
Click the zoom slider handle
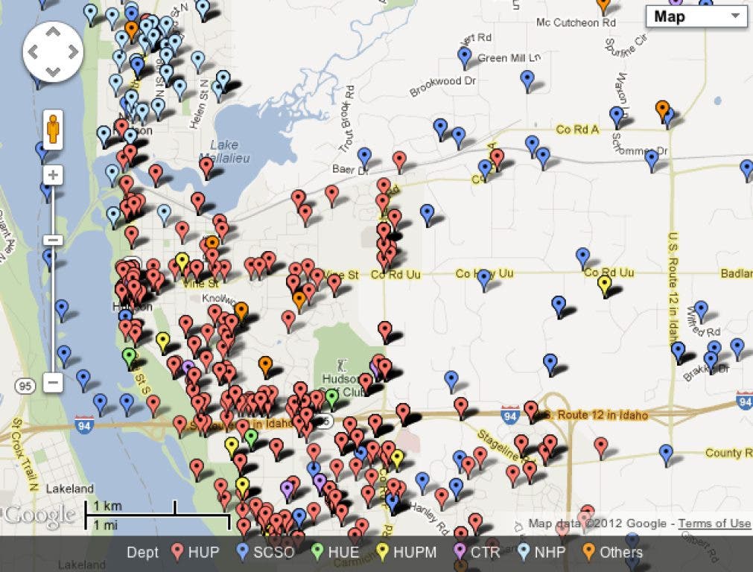tap(53, 240)
